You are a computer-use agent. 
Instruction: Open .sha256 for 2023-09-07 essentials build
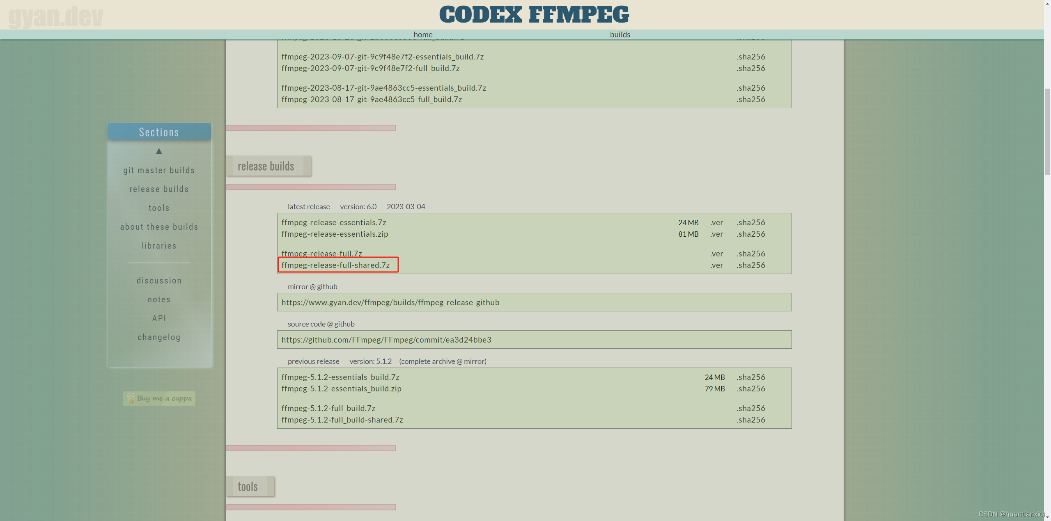[751, 57]
